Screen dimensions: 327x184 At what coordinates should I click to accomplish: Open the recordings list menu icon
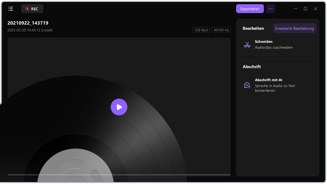pos(11,9)
